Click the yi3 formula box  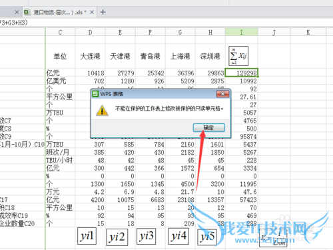pos(146,236)
